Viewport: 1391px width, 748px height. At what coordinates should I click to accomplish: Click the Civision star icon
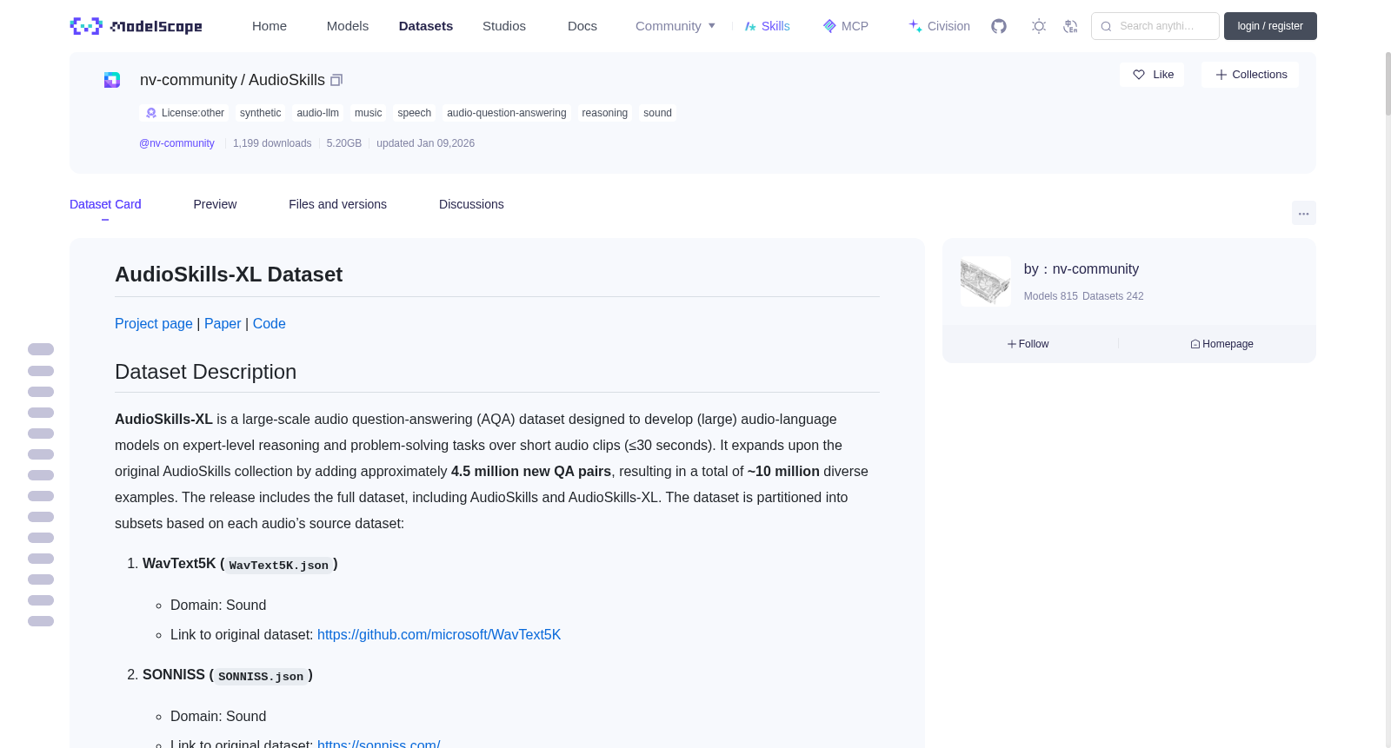tap(915, 26)
